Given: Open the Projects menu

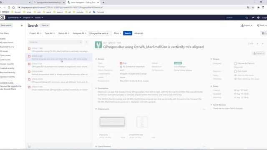Looking at the screenshot, I should click(28, 17).
